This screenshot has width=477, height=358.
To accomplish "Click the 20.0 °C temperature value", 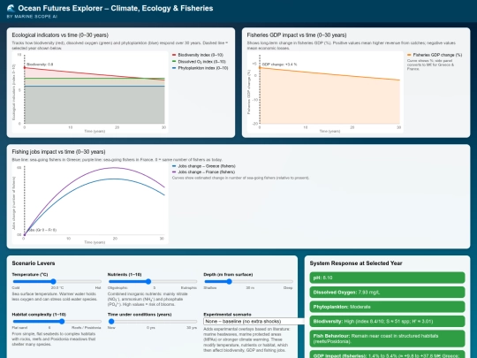I will (x=57, y=287).
